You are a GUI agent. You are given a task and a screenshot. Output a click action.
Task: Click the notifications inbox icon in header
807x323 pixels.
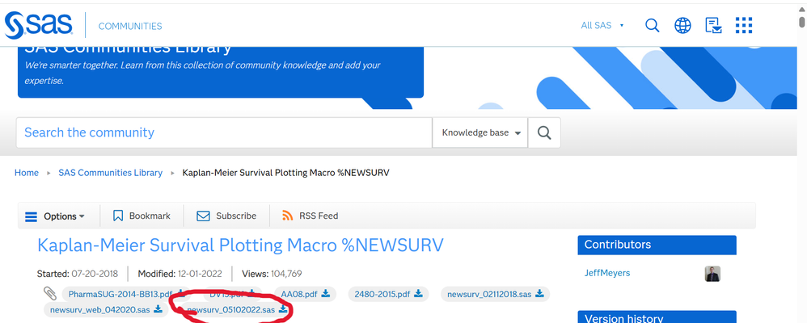point(713,25)
